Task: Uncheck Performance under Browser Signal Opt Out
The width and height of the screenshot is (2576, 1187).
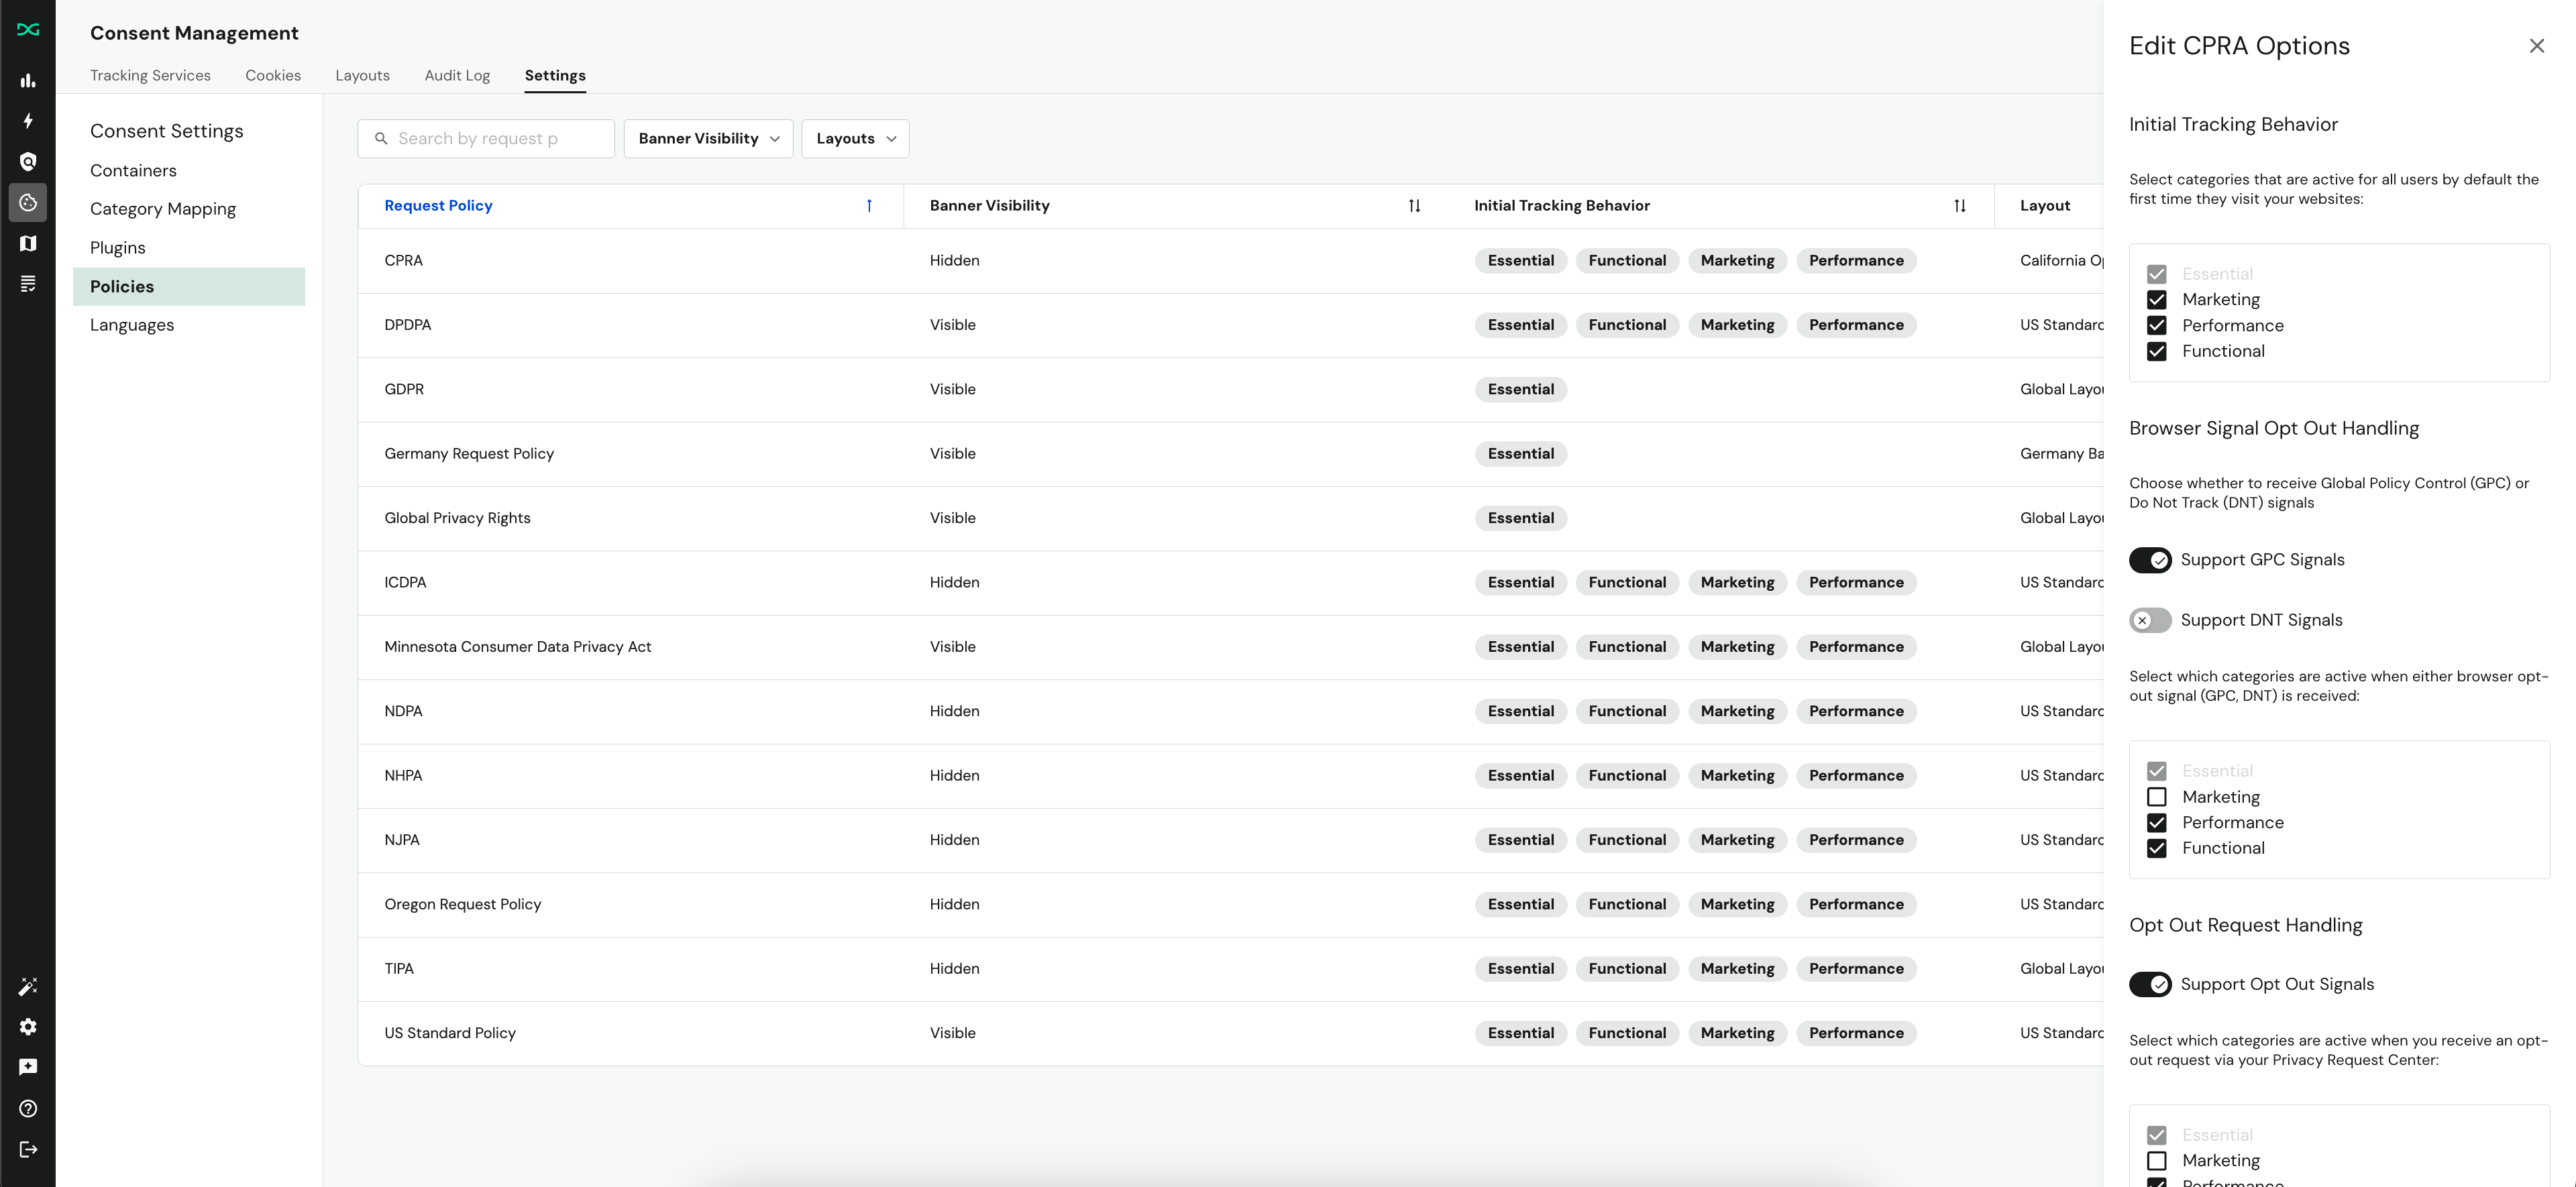Action: coord(2157,823)
